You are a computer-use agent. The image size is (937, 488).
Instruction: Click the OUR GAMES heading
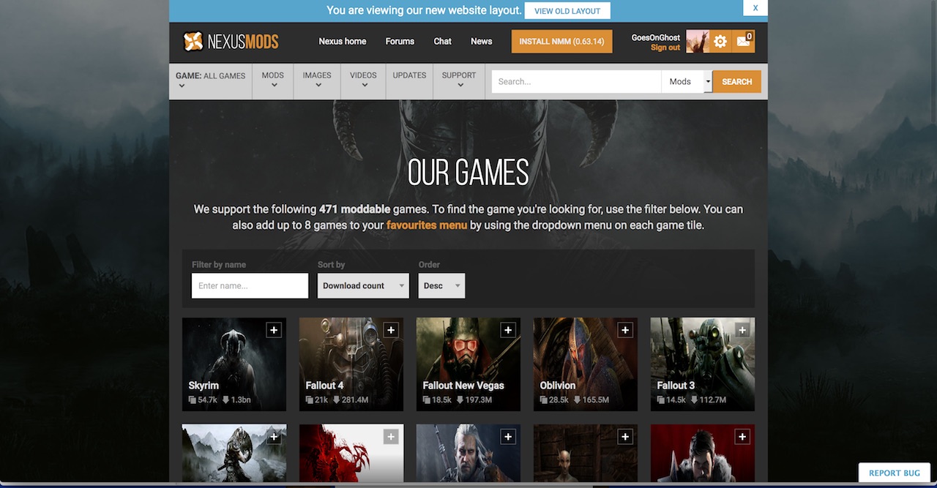pos(468,173)
